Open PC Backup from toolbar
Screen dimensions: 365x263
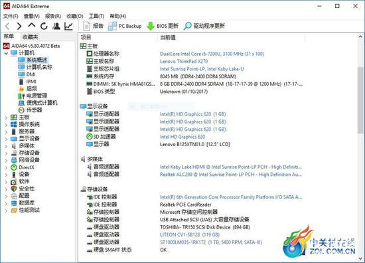[125, 26]
